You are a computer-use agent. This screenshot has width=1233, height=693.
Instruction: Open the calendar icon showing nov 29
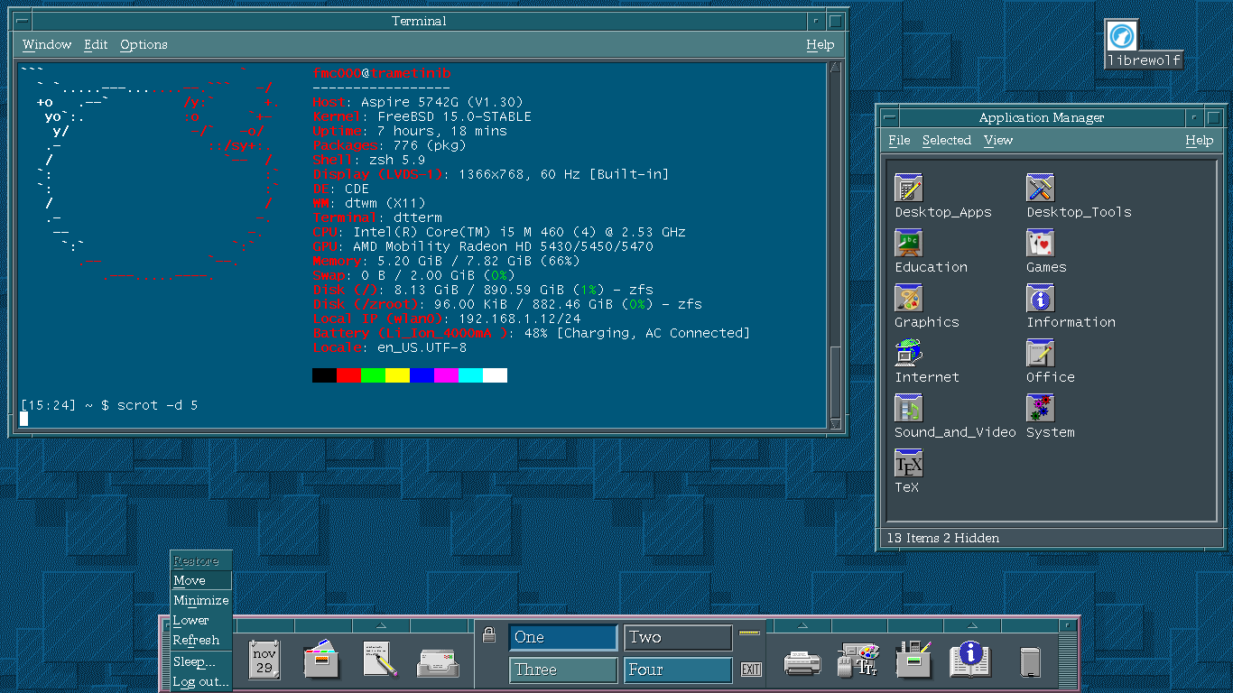pos(264,661)
